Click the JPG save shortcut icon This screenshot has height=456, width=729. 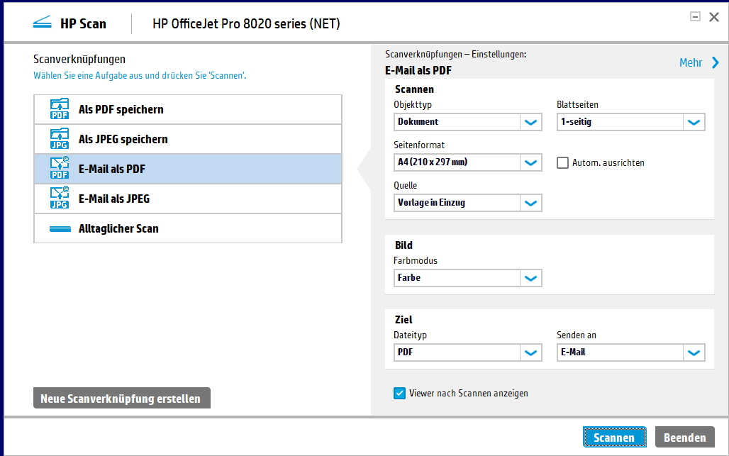(x=60, y=140)
